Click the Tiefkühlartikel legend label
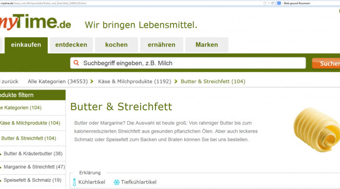The width and height of the screenshot is (340, 189). pyautogui.click(x=139, y=182)
